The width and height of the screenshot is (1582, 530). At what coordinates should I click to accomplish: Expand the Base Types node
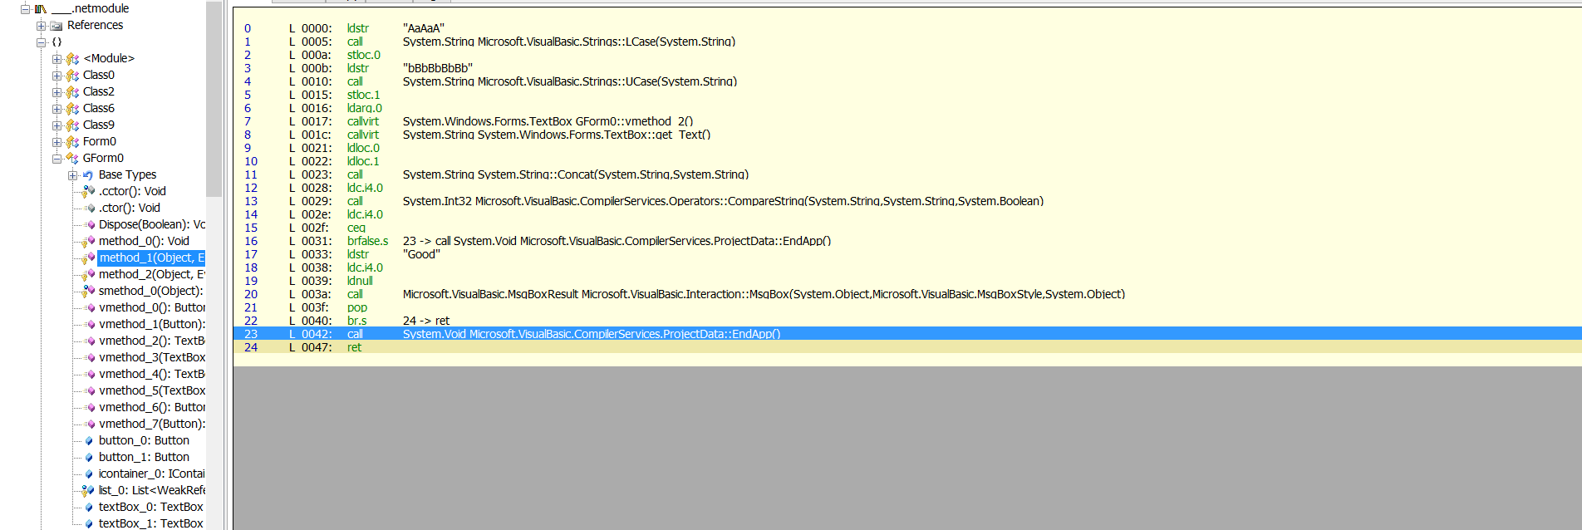click(x=72, y=175)
